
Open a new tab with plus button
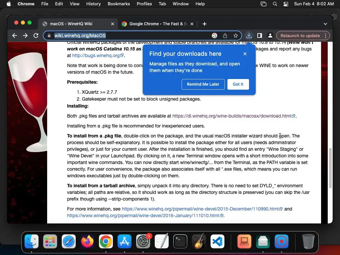[x=204, y=24]
